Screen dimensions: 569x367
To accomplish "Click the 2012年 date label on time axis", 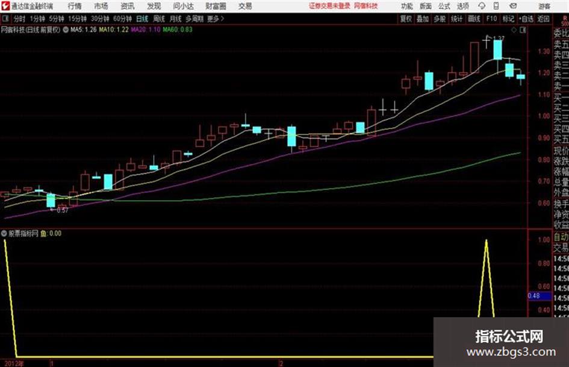I will 14,363.
